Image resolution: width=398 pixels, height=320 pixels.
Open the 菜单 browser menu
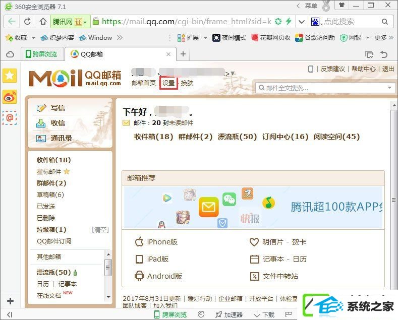311,6
